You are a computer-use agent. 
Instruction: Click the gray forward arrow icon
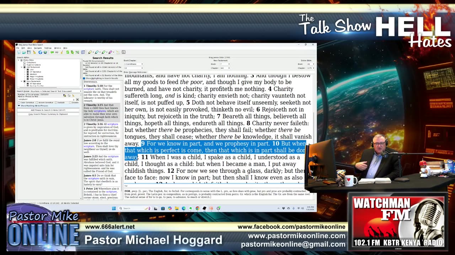click(x=57, y=52)
